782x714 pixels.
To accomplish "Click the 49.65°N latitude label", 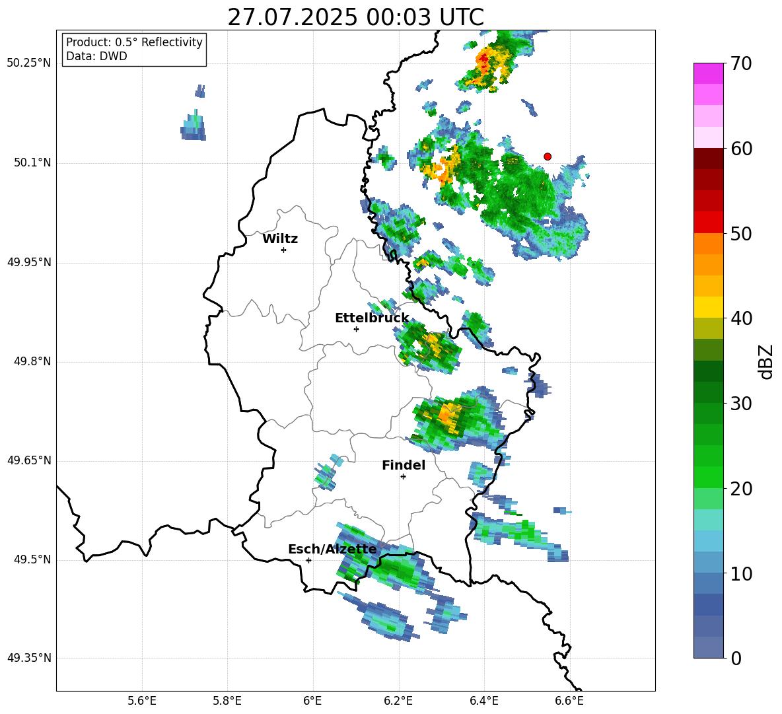I will (x=29, y=460).
